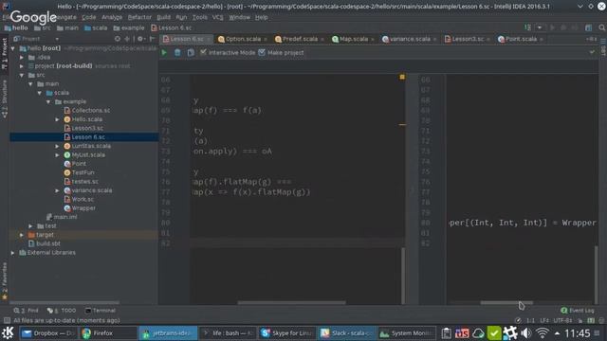This screenshot has width=607, height=341.
Task: Open the Build menu
Action: click(163, 17)
